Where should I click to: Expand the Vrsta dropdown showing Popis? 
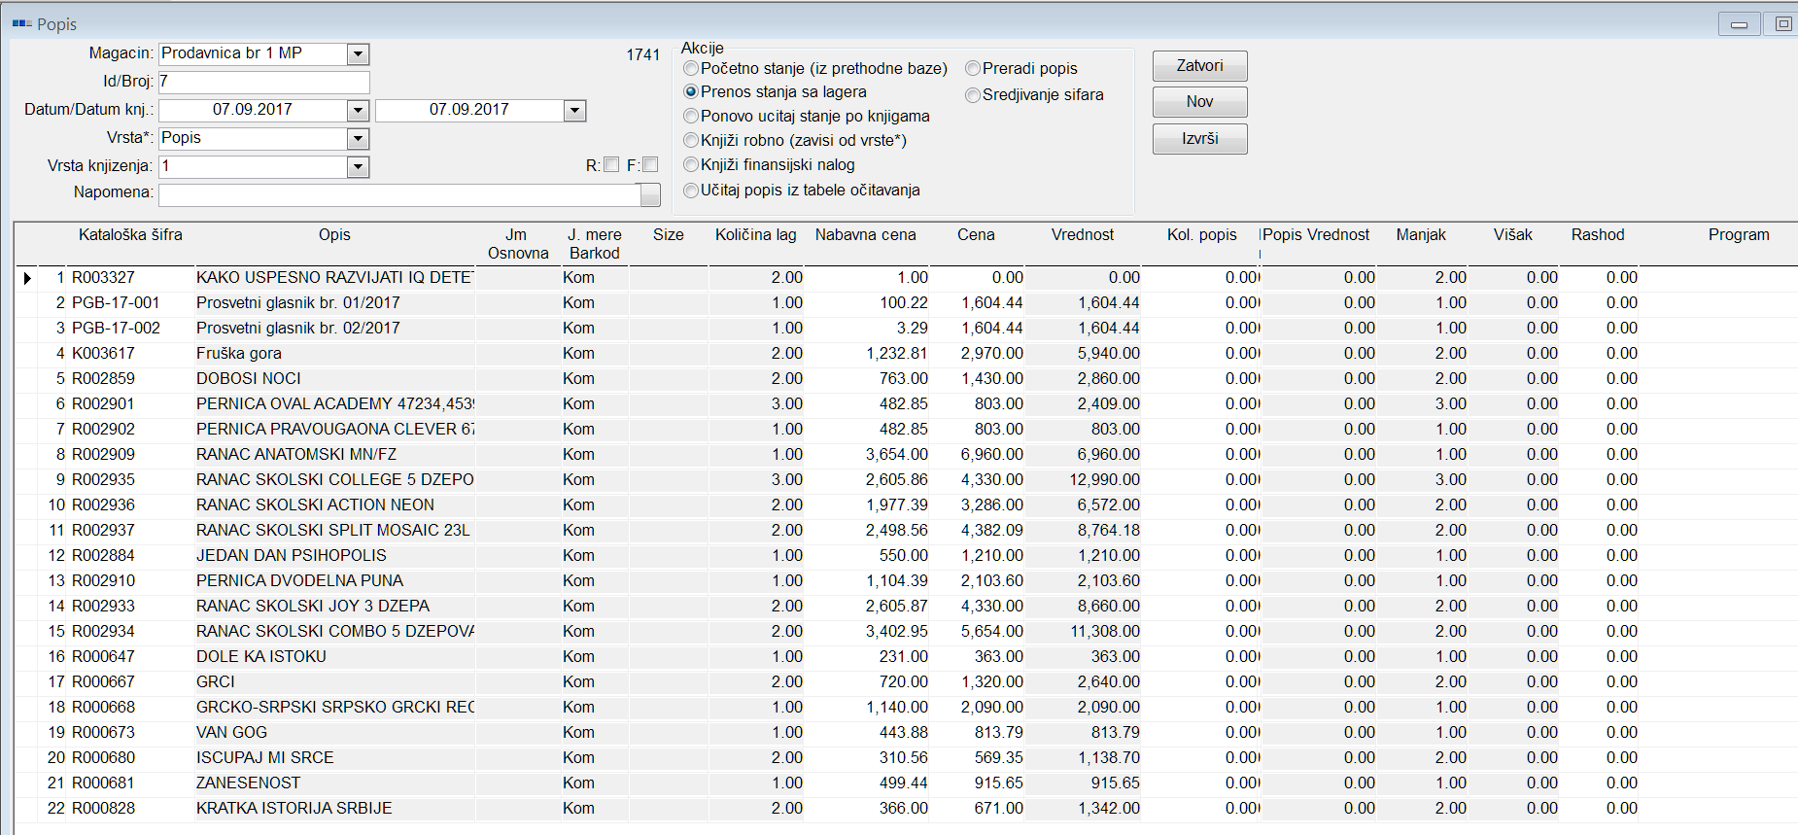359,139
